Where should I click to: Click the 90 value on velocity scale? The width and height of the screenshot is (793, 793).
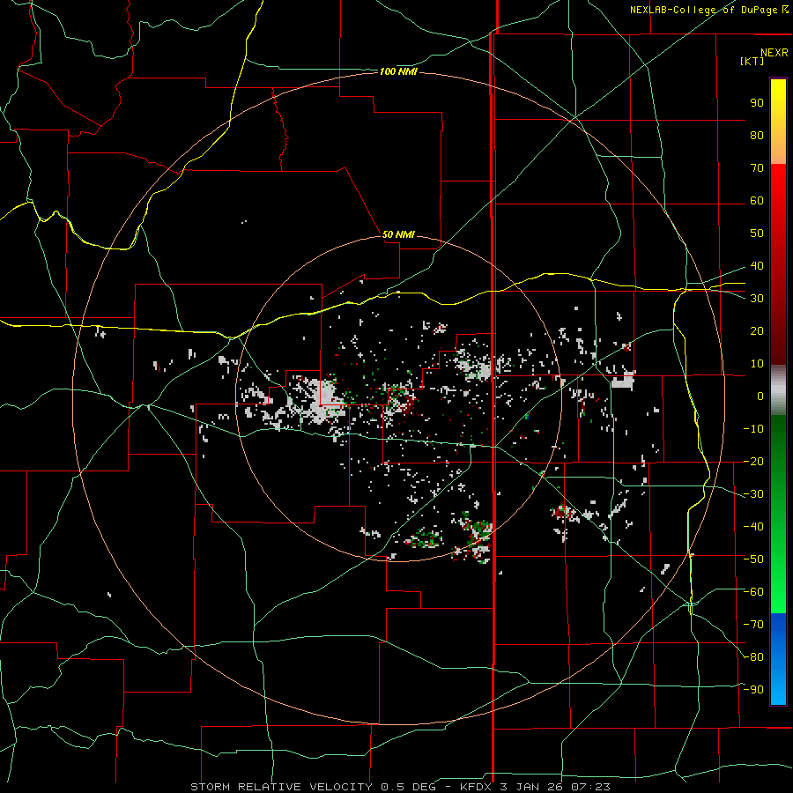(x=757, y=103)
